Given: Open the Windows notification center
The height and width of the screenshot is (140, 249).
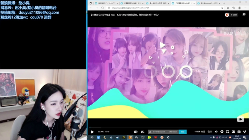Looking at the screenshot, I should (x=245, y=138).
